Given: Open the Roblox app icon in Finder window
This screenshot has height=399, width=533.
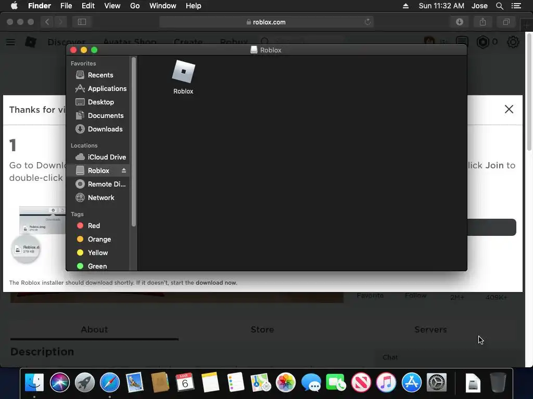Looking at the screenshot, I should (183, 72).
